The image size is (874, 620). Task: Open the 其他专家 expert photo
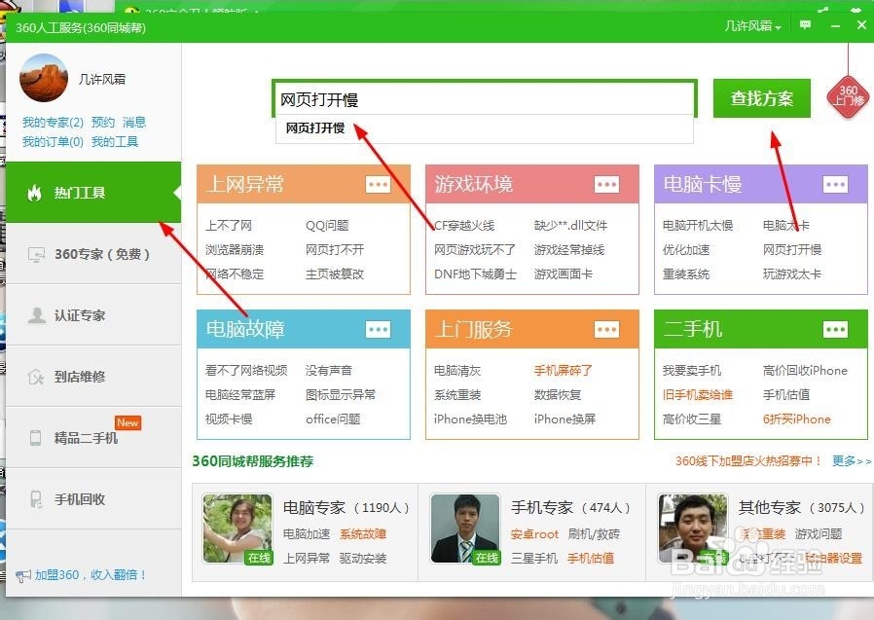(693, 529)
